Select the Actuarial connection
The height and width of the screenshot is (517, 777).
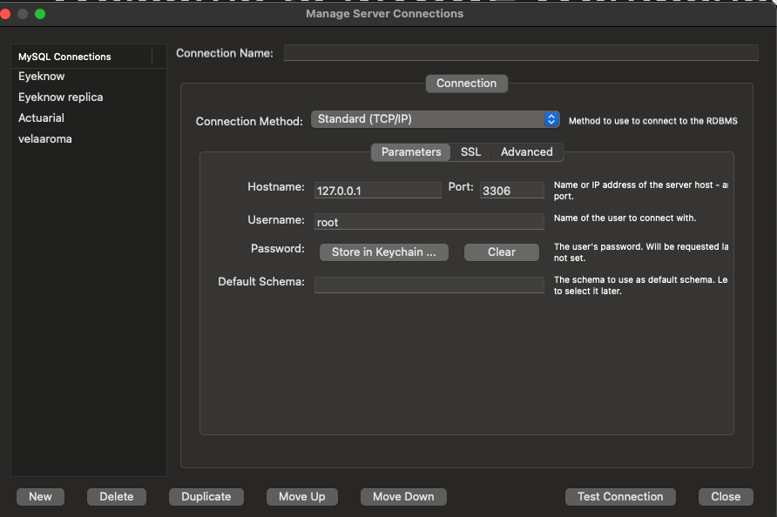tap(42, 117)
